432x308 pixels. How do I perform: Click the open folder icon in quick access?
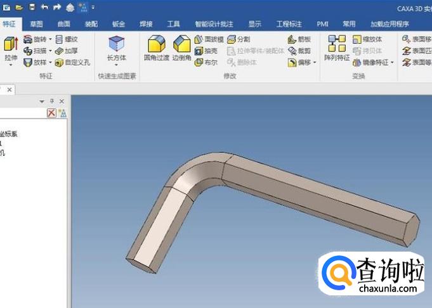[x=19, y=8]
